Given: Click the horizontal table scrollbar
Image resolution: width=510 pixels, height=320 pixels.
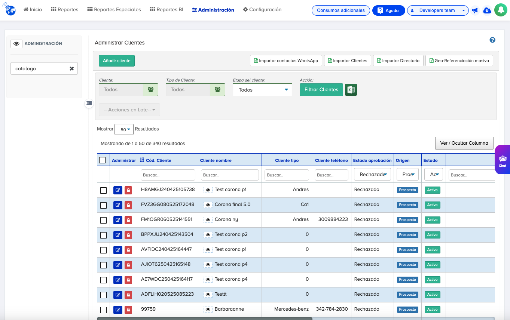Looking at the screenshot, I should tap(204, 319).
